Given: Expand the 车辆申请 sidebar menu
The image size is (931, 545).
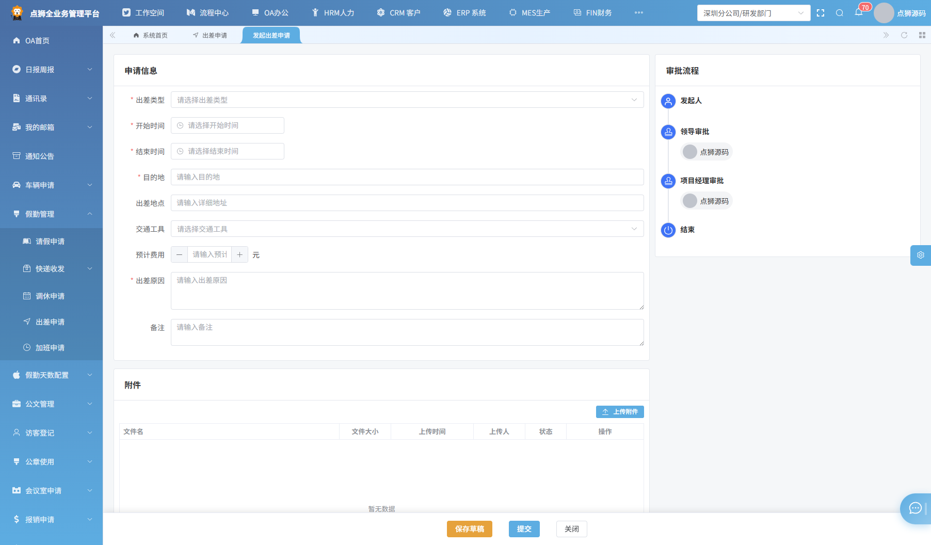Looking at the screenshot, I should tap(52, 185).
